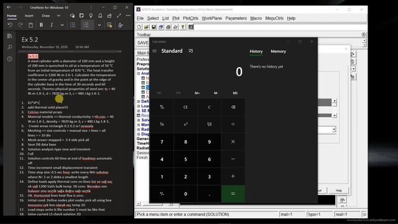398x224 pixels.
Task: Click the Save database floppy icon in ANSYS
Action: pos(154,27)
